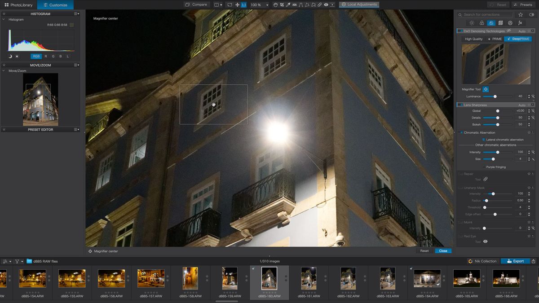Viewport: 539px width, 303px height.
Task: Click the Search for corrections field
Action: [485, 14]
